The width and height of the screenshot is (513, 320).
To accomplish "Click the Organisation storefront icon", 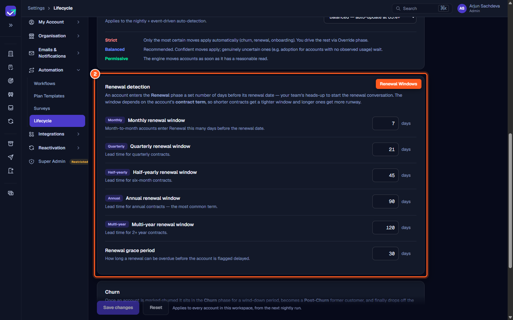I will (x=31, y=36).
